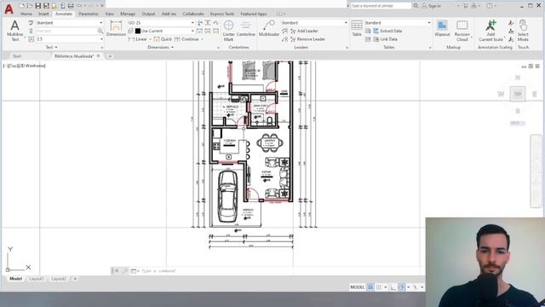Open the ISO-25 dimension style dropdown
Image resolution: width=545 pixels, height=307 pixels.
[192, 23]
